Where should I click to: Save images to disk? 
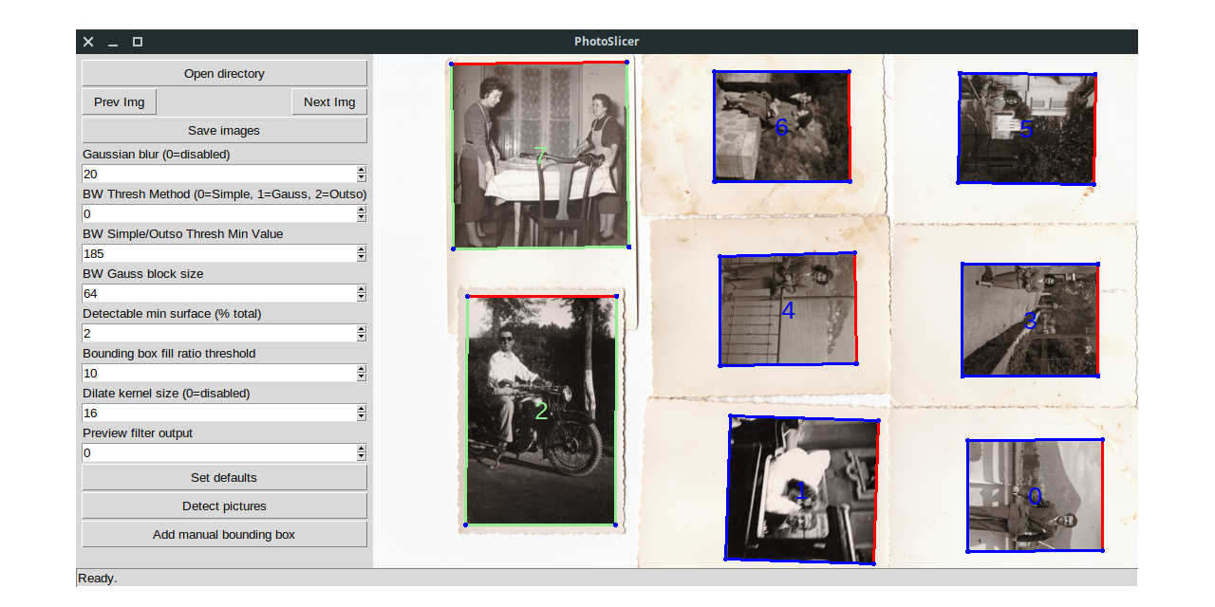point(224,130)
